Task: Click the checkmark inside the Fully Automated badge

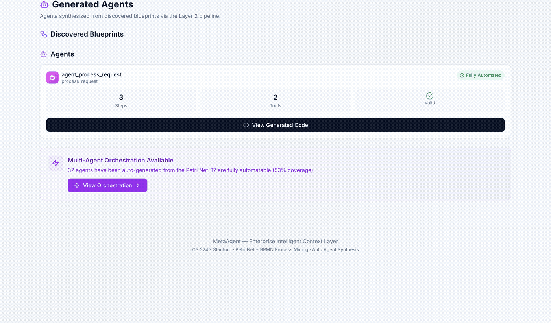Action: [462, 75]
